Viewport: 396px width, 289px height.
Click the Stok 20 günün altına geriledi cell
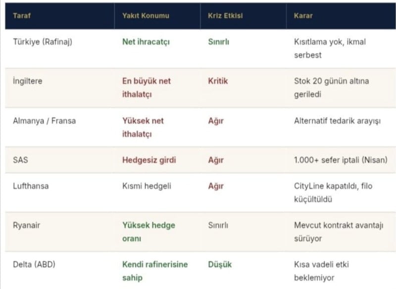331,87
